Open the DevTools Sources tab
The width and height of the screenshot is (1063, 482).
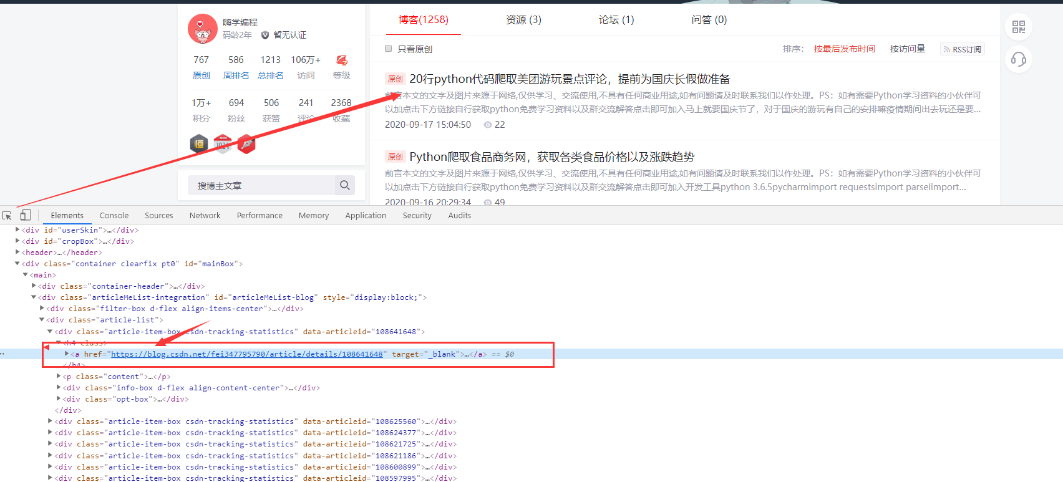(159, 216)
